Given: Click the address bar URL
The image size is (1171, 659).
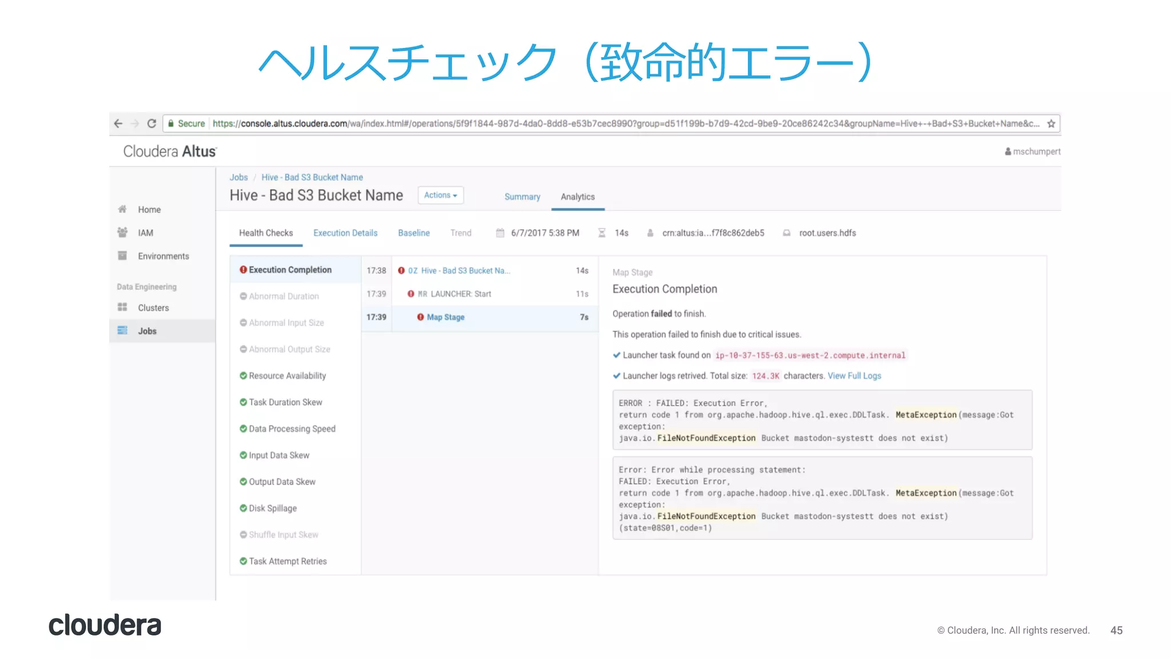Looking at the screenshot, I should point(626,124).
